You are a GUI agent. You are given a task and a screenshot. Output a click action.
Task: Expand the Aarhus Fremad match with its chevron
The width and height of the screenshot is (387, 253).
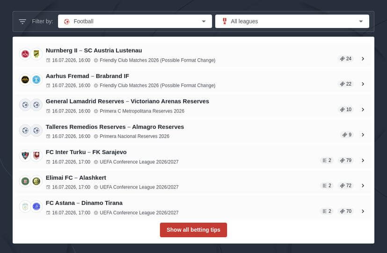363,84
